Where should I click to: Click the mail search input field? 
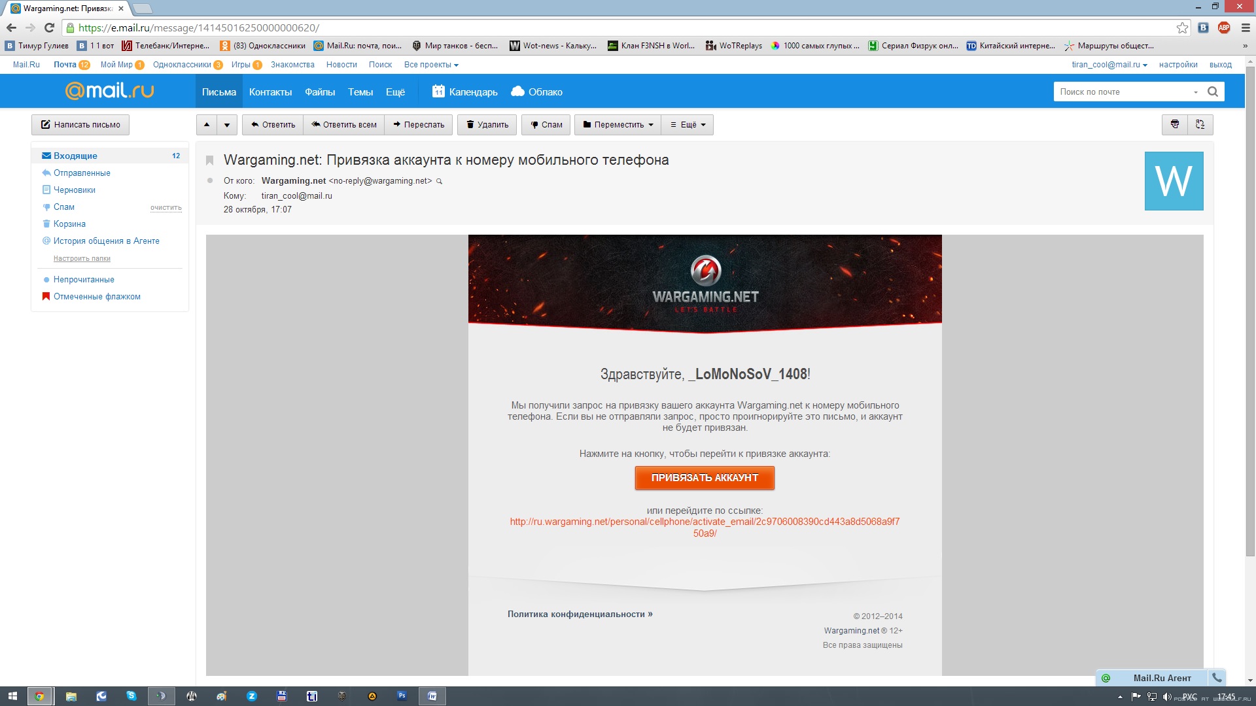point(1122,92)
